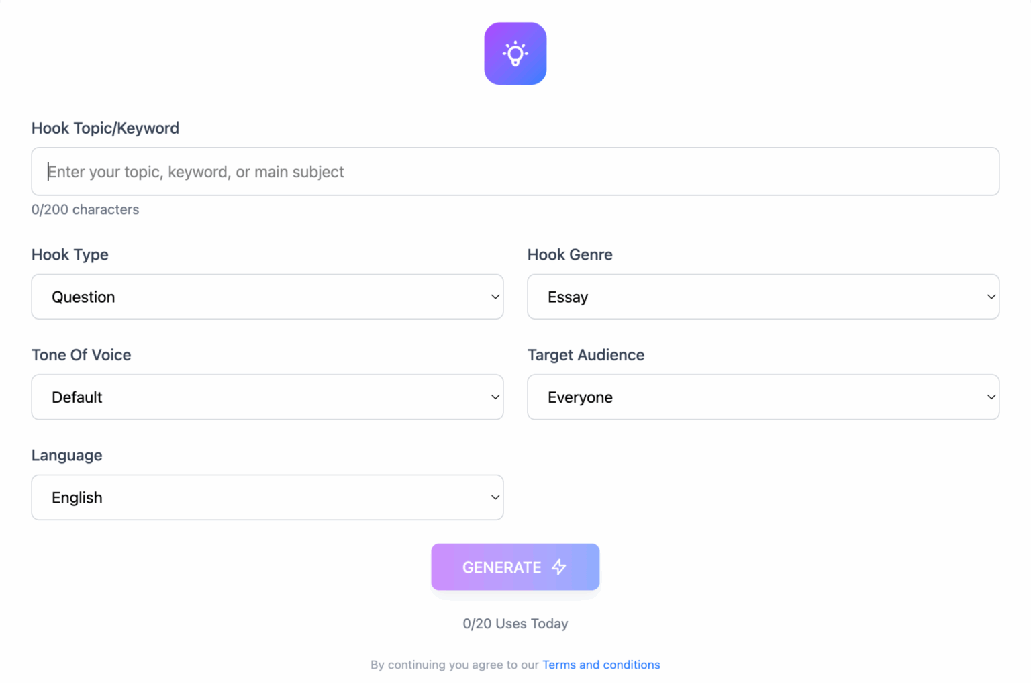Open the Target Audience dropdown
The image size is (1031, 684).
pyautogui.click(x=763, y=397)
